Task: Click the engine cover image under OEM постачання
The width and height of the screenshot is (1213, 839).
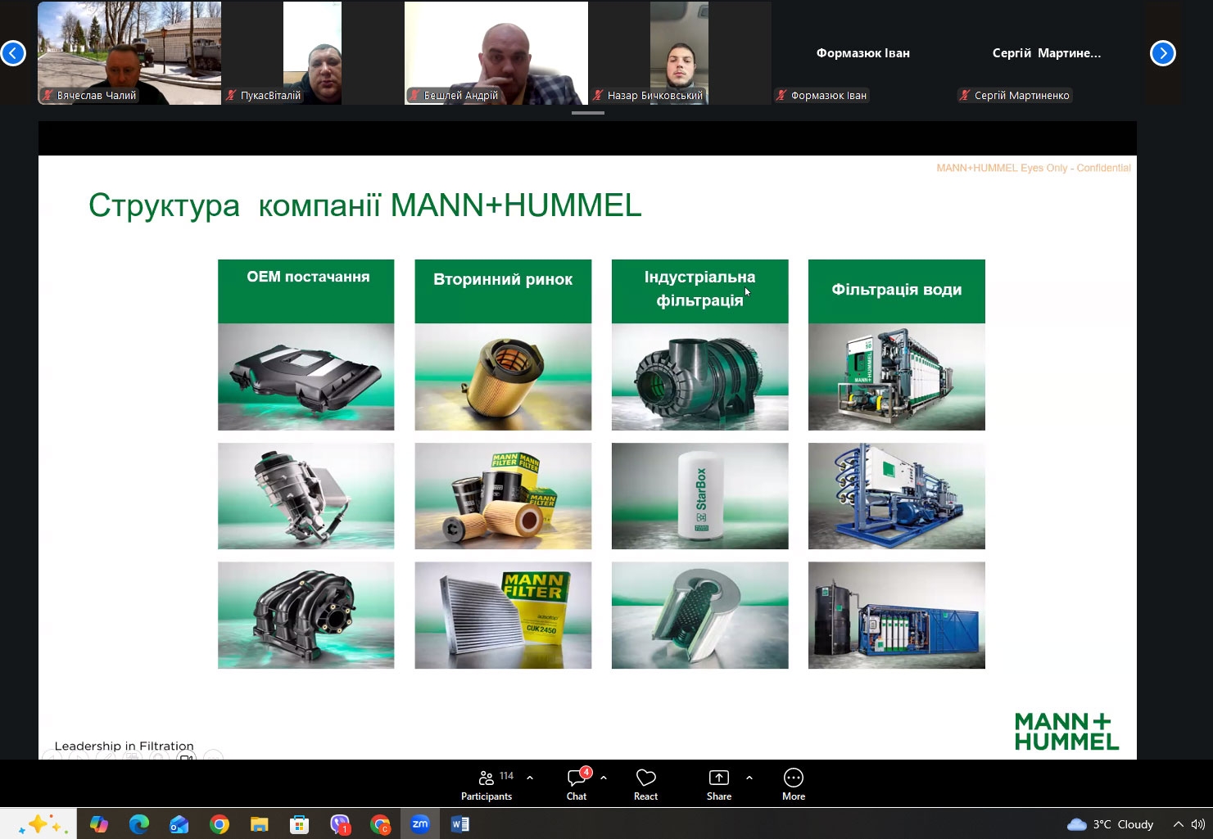Action: coord(306,377)
